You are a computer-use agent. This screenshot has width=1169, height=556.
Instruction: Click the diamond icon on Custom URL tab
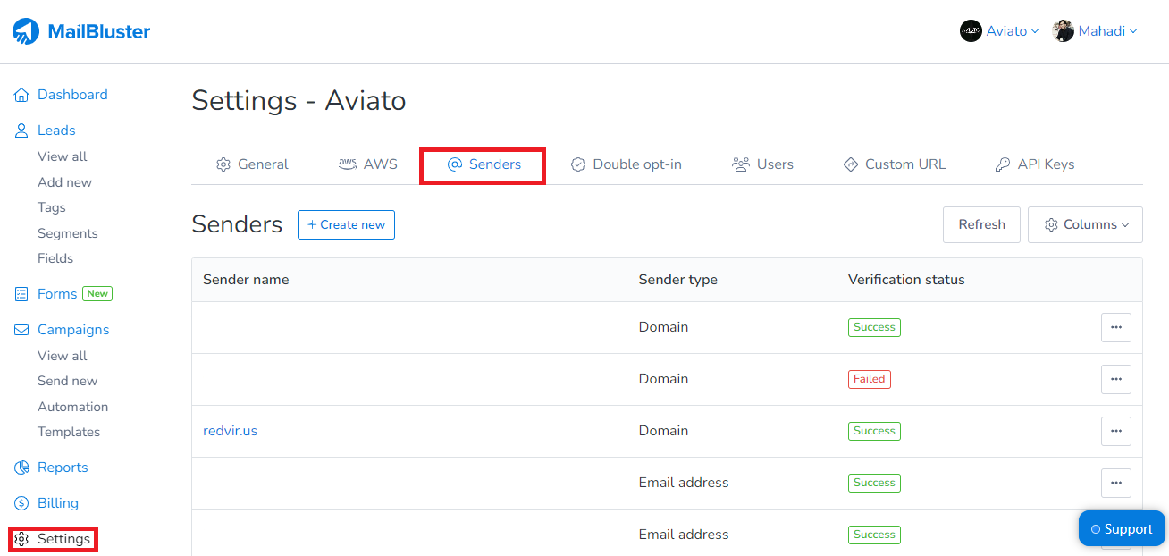851,164
